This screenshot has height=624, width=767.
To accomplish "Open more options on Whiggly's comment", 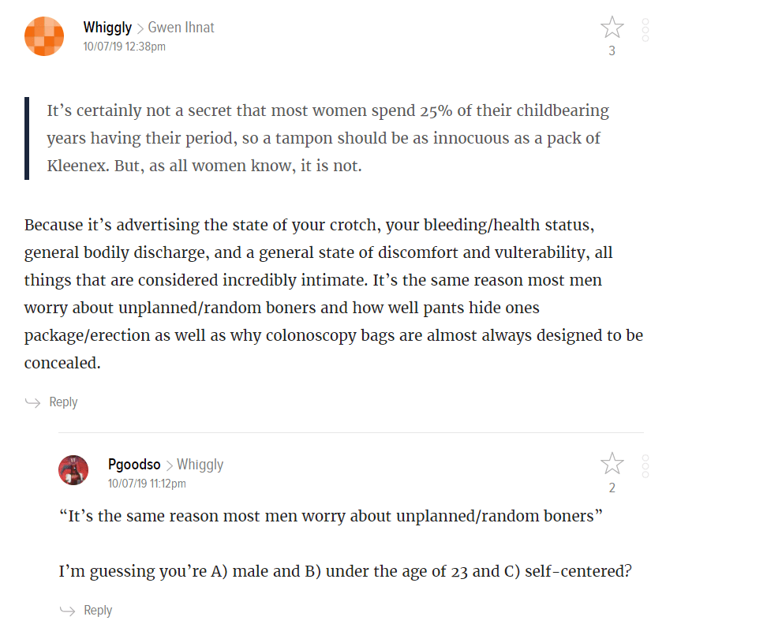I will [x=645, y=30].
